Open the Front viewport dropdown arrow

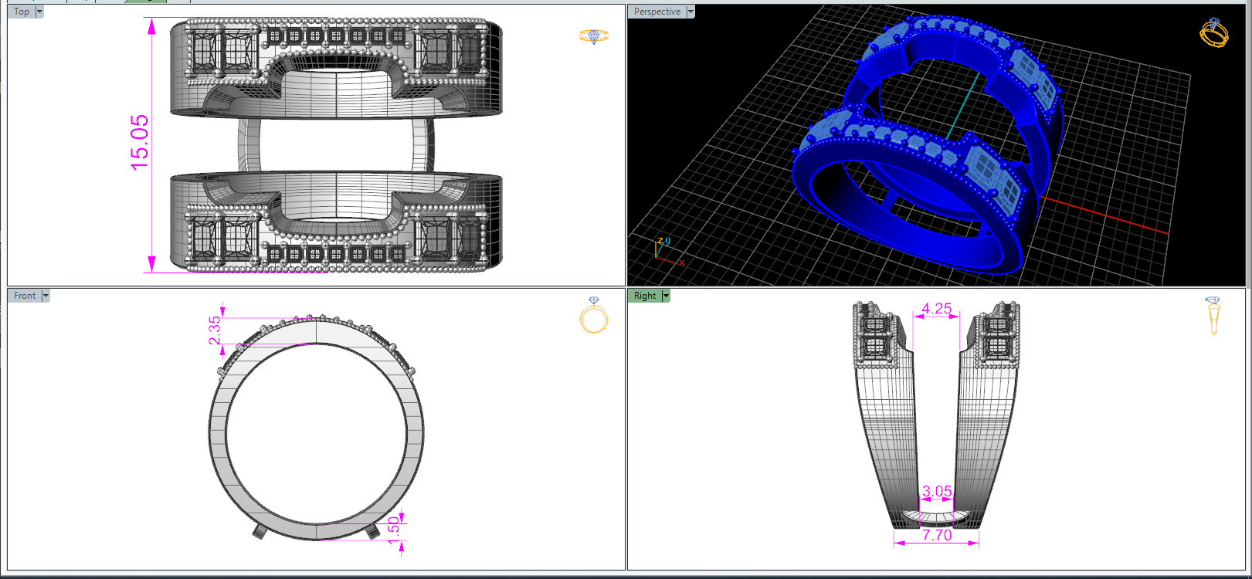coord(46,296)
